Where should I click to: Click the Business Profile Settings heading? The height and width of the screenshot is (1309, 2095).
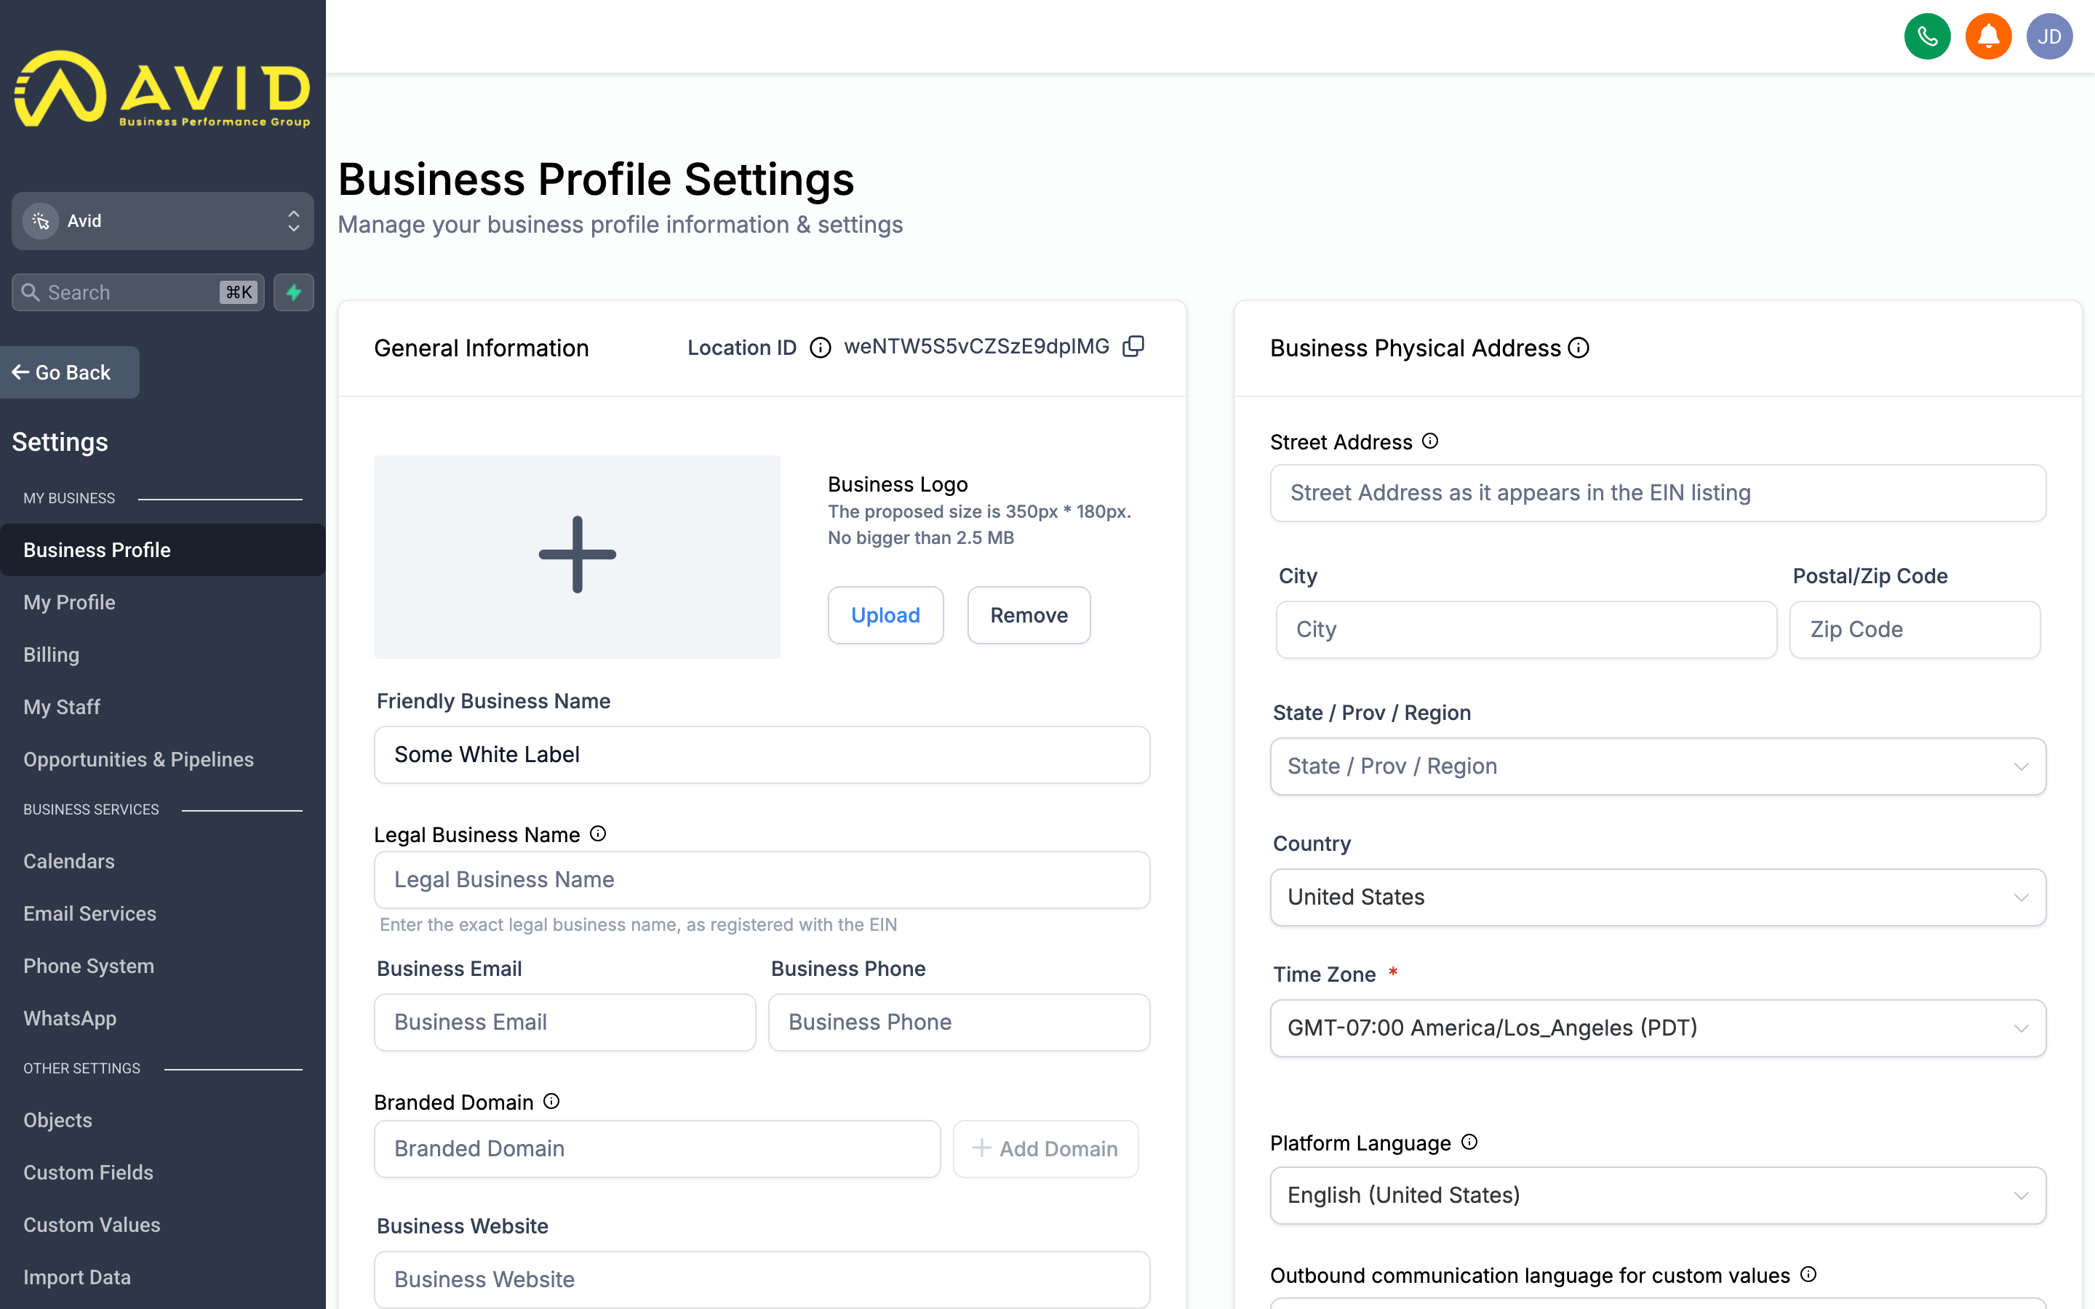(596, 179)
